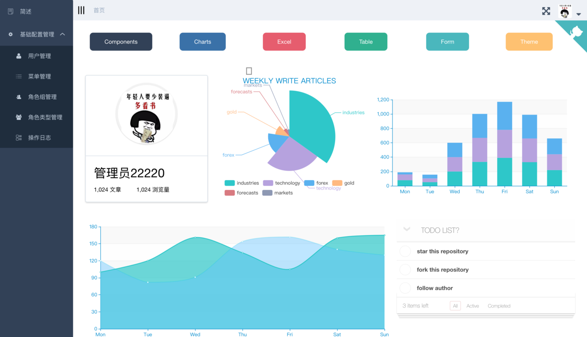Click the circular profile avatar image
Viewport: 587px width, 337px height.
pyautogui.click(x=146, y=114)
